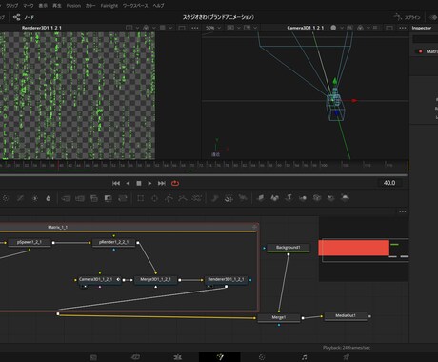
Task: Expand the Matrix_1_1 group corner icon
Action: pyautogui.click(x=254, y=227)
